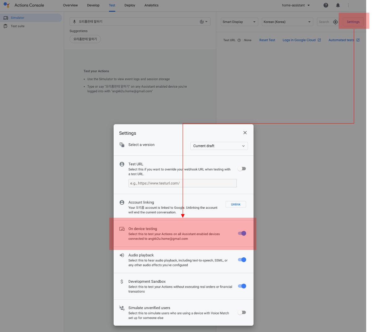
Task: Select Simulator in the sidebar
Action: [x=31, y=18]
